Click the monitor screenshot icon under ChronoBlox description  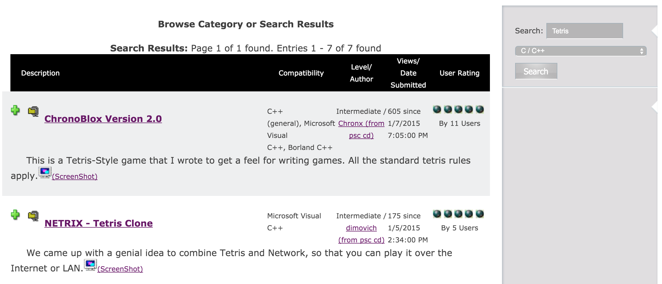point(45,173)
